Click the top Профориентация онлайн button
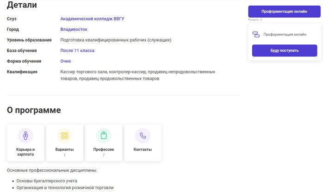 284,12
